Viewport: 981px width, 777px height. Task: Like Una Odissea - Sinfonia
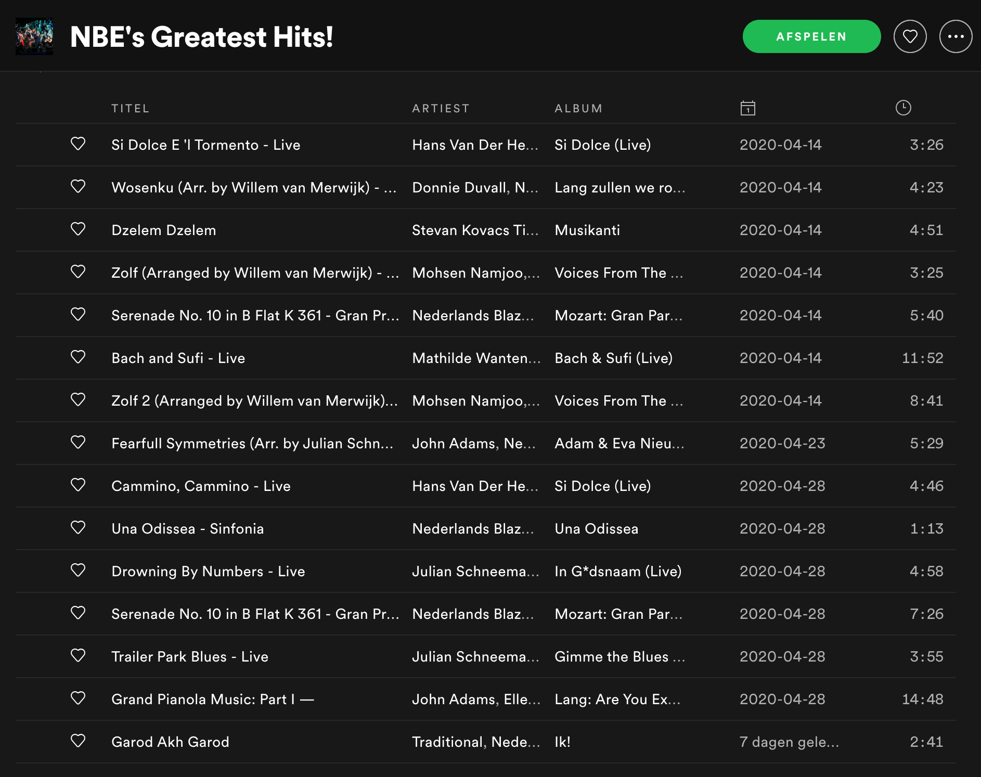(78, 528)
